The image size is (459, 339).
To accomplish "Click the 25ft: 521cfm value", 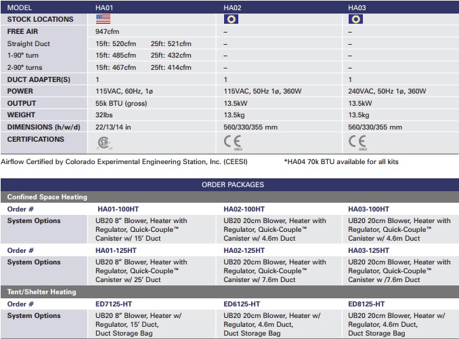I will tap(171, 43).
